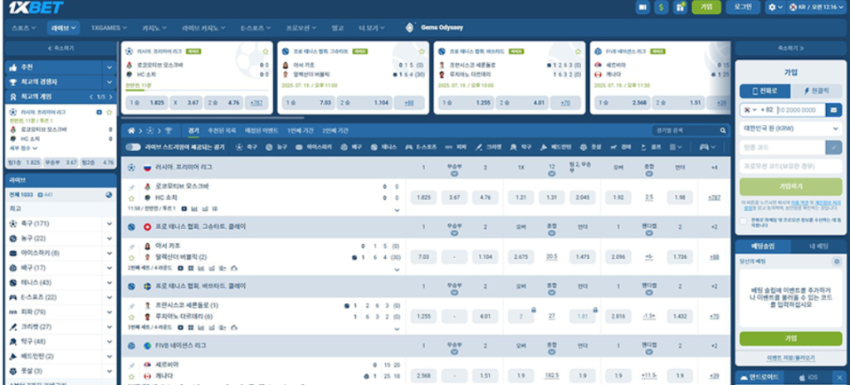Click the home icon in breadcrumb bar
Image resolution: width=850 pixels, height=385 pixels.
(130, 130)
